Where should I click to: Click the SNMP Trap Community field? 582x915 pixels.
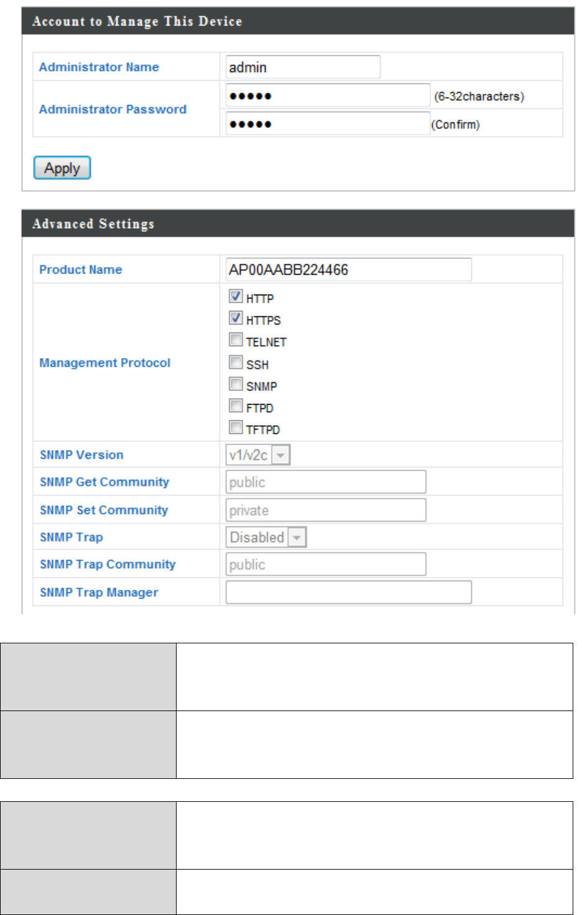(326, 564)
